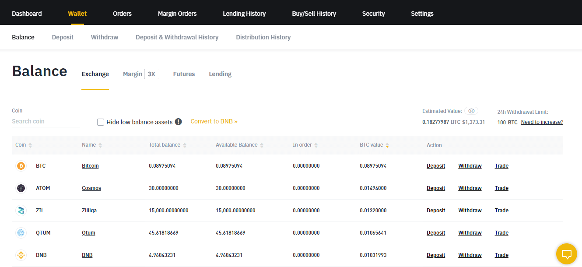The width and height of the screenshot is (582, 267).
Task: Switch to the Withdraw sub-tab
Action: point(105,37)
